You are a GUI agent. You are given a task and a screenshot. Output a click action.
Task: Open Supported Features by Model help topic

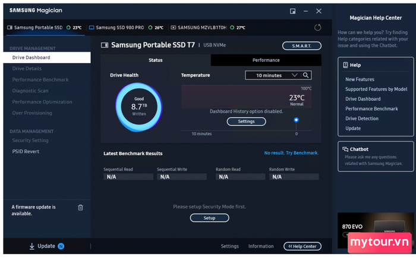[x=376, y=89]
